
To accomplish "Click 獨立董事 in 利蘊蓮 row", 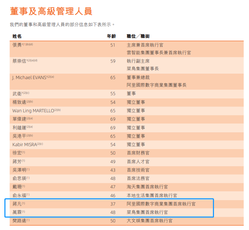I will click(x=136, y=128).
